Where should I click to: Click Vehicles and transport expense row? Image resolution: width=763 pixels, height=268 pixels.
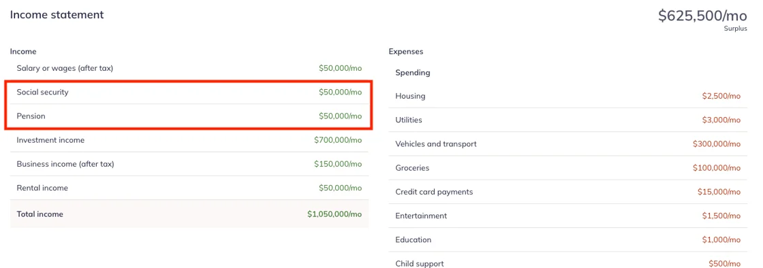(x=568, y=144)
